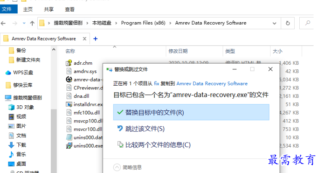Switch to the 主页 ribbon tab
The width and height of the screenshot is (319, 173).
pos(28,9)
